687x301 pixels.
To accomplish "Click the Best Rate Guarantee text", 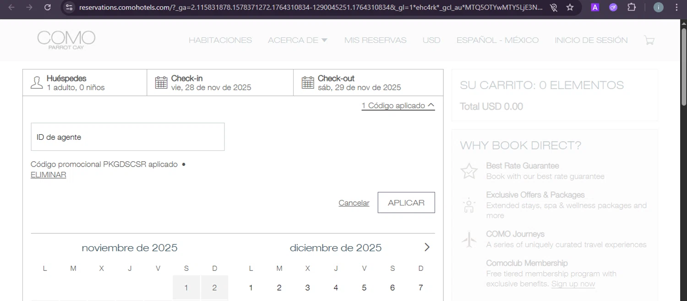I will pyautogui.click(x=523, y=166).
